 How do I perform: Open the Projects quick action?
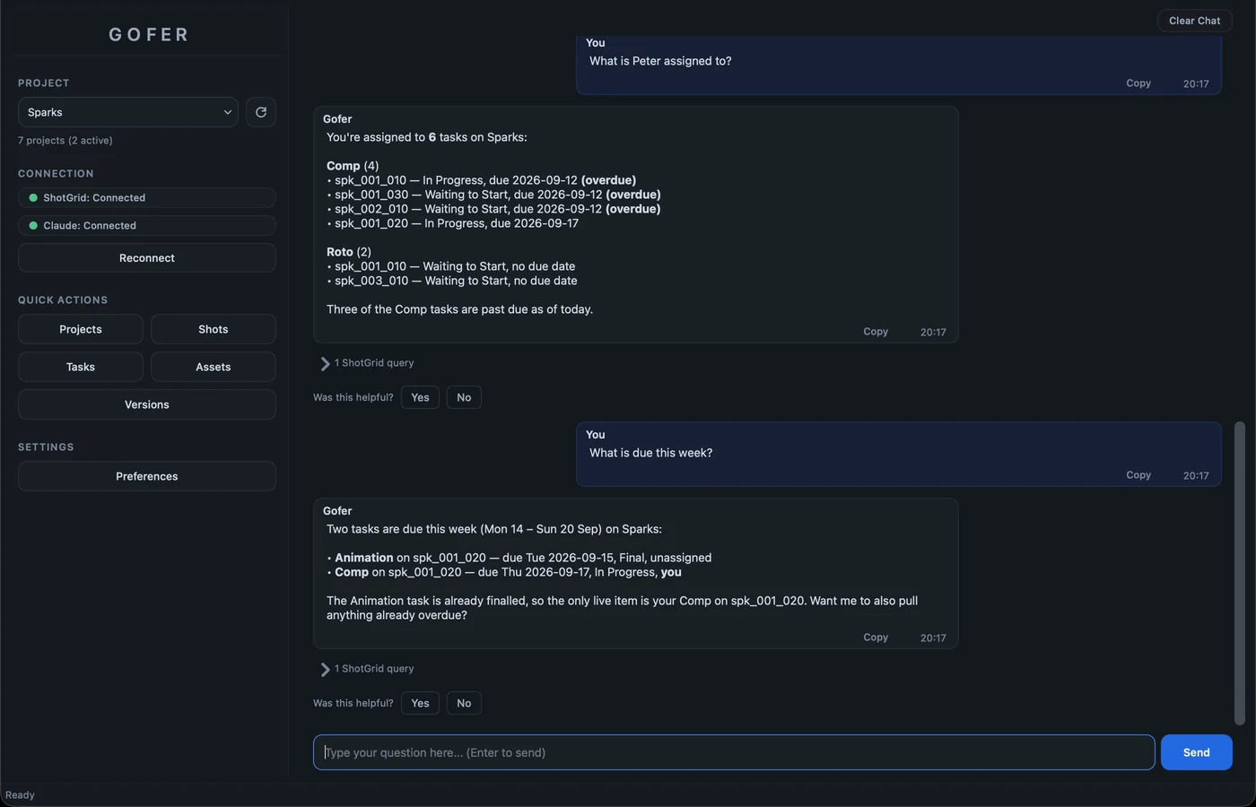click(81, 329)
